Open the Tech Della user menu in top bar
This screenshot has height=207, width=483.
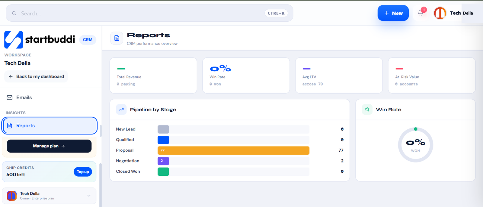(x=454, y=13)
